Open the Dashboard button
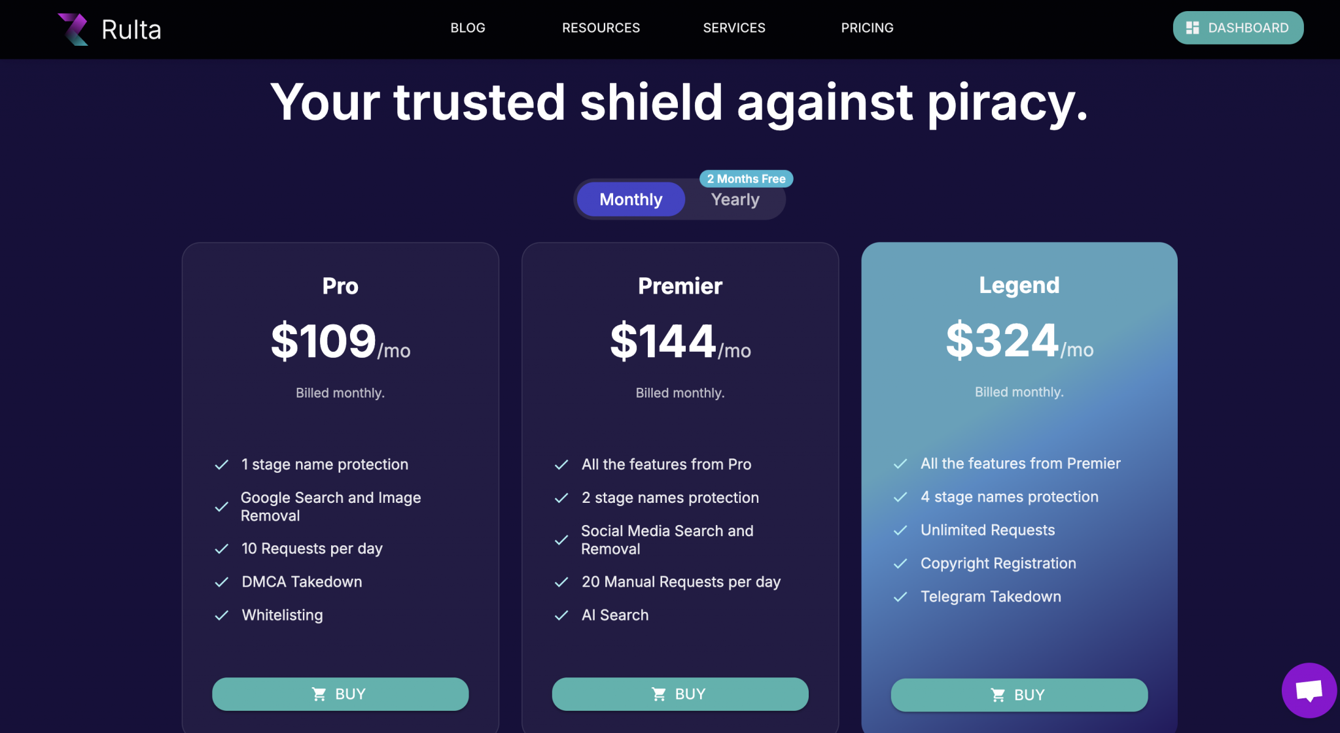Screen dimensions: 1340x733 (x=1238, y=28)
